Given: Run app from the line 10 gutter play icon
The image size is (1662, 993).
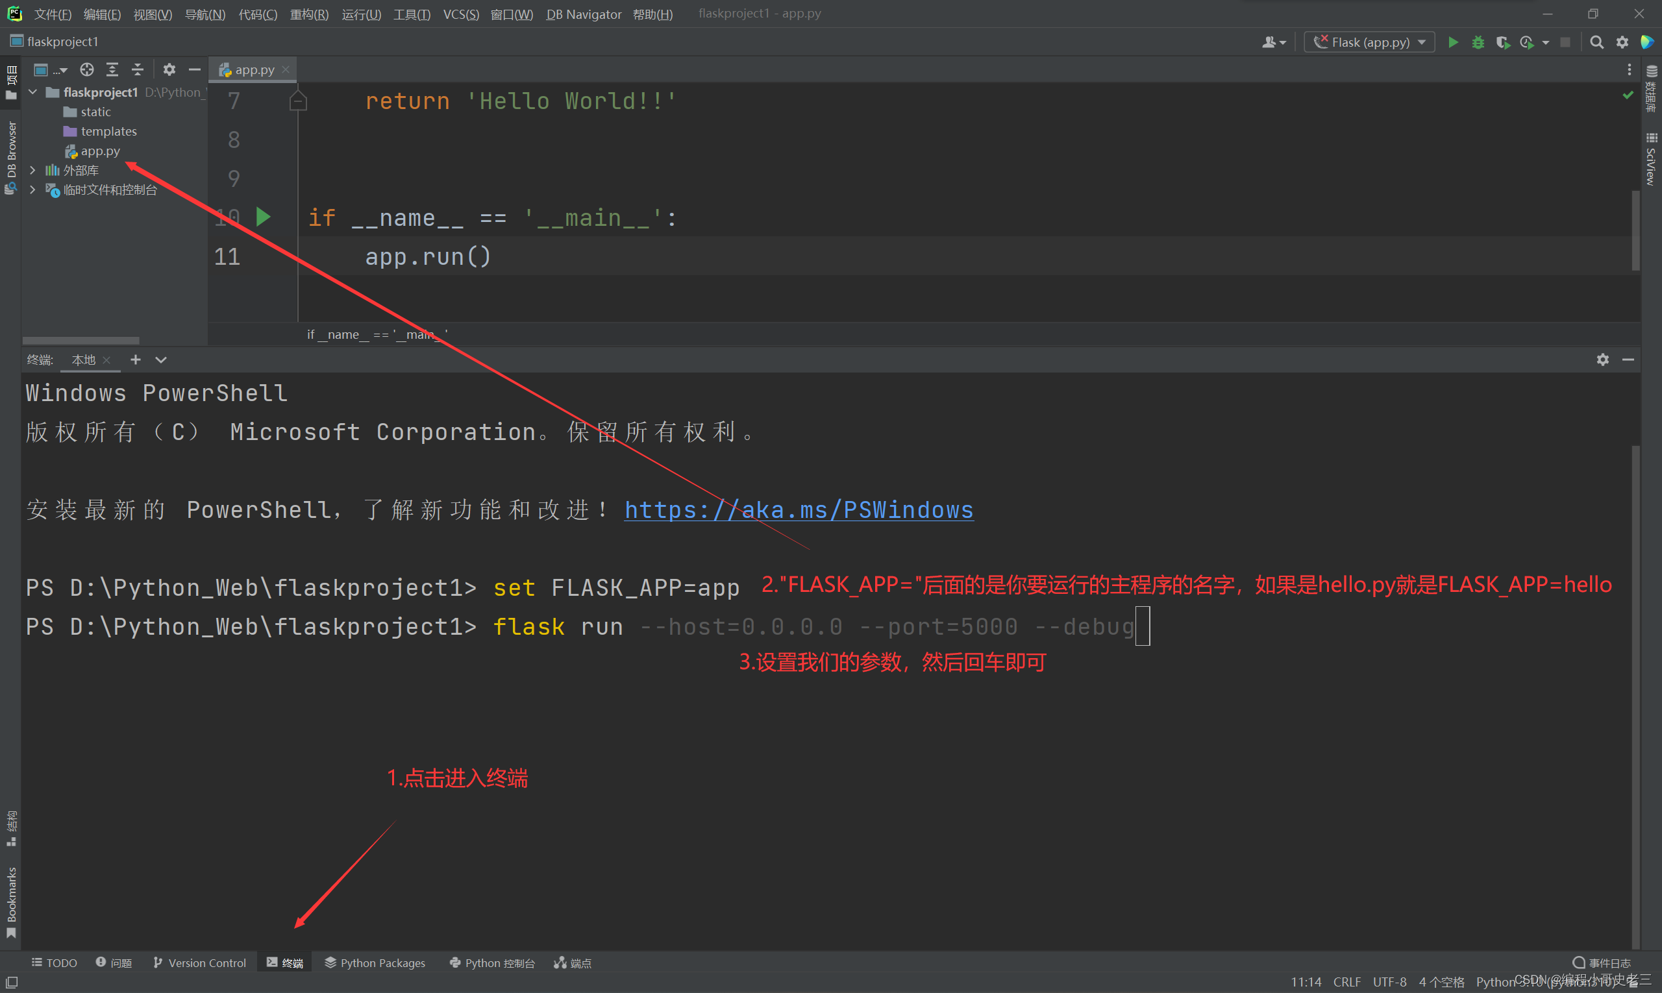Looking at the screenshot, I should click(263, 217).
